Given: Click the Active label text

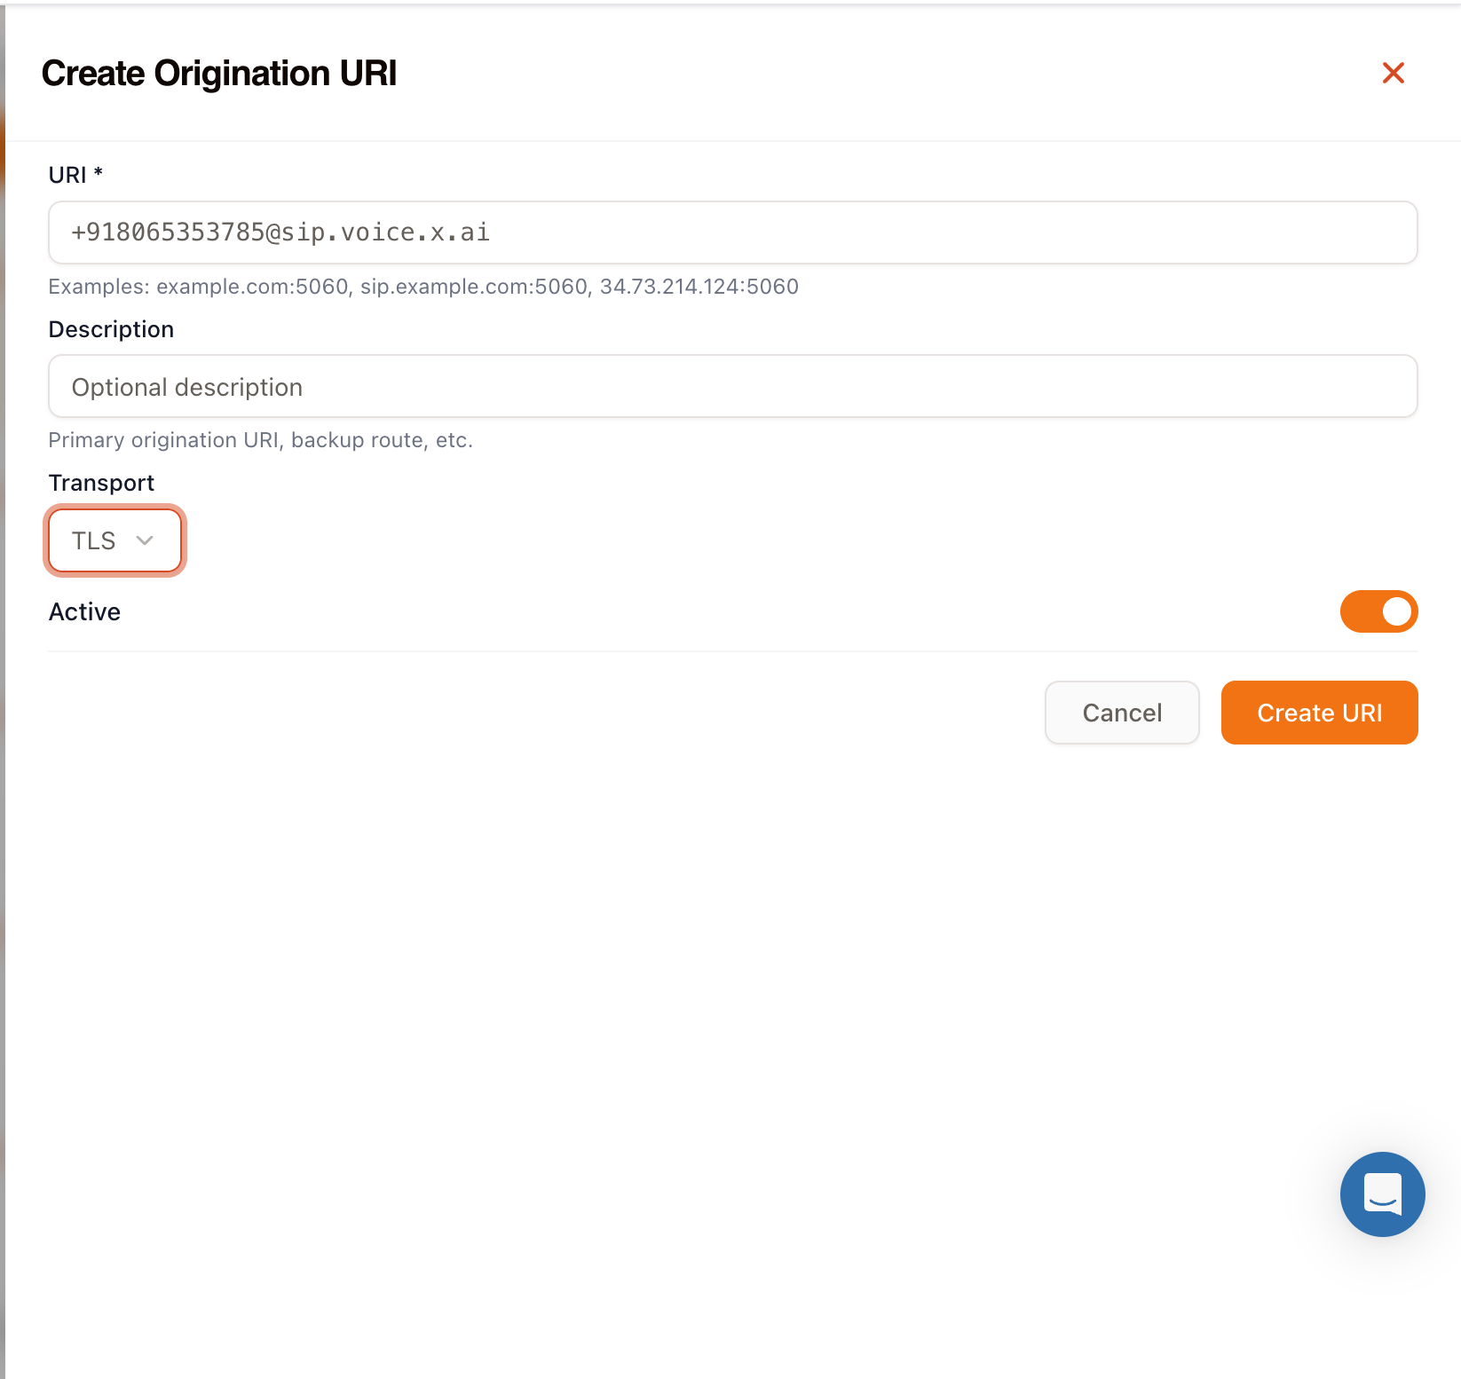Looking at the screenshot, I should [x=84, y=611].
